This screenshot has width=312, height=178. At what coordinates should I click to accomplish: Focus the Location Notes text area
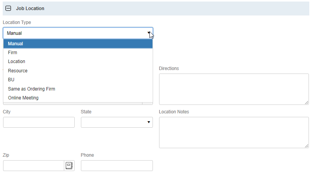click(233, 132)
